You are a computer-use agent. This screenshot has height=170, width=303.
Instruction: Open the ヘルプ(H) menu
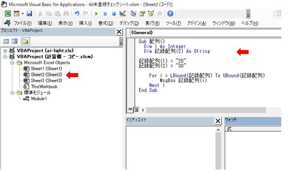coord(250,23)
